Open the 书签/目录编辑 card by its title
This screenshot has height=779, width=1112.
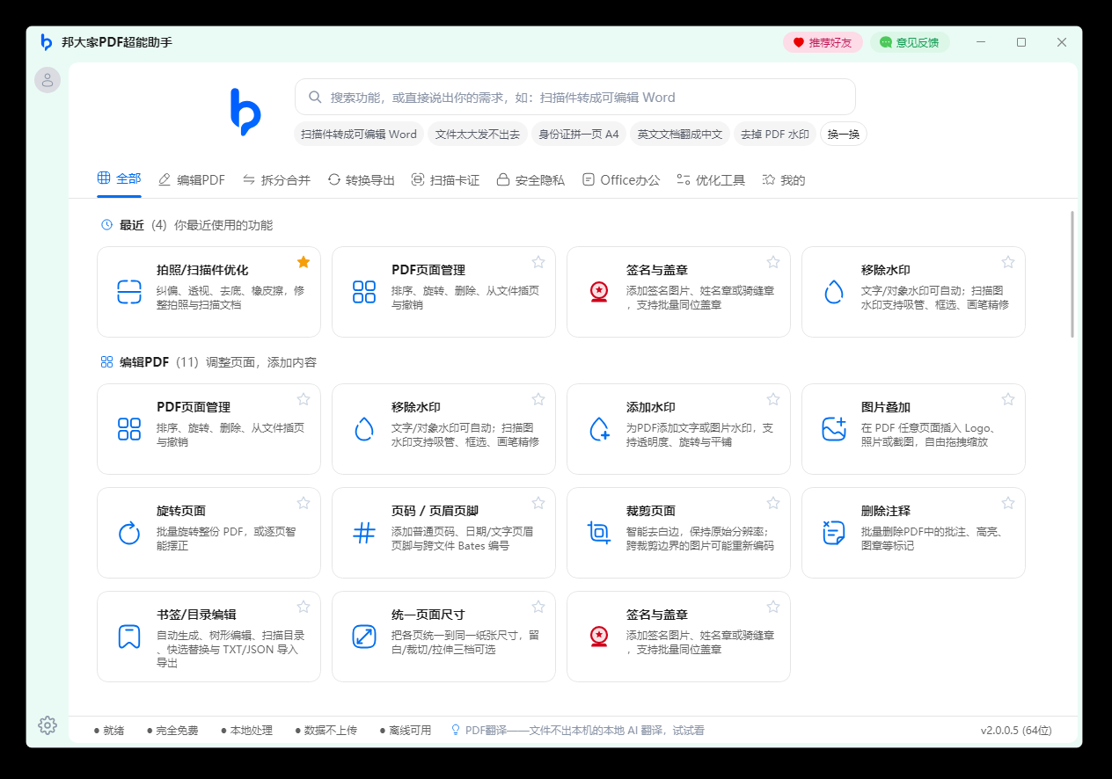click(x=196, y=614)
